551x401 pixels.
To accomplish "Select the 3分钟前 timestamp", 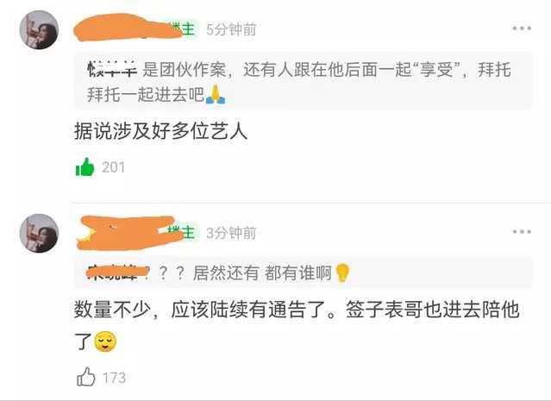I will click(231, 233).
